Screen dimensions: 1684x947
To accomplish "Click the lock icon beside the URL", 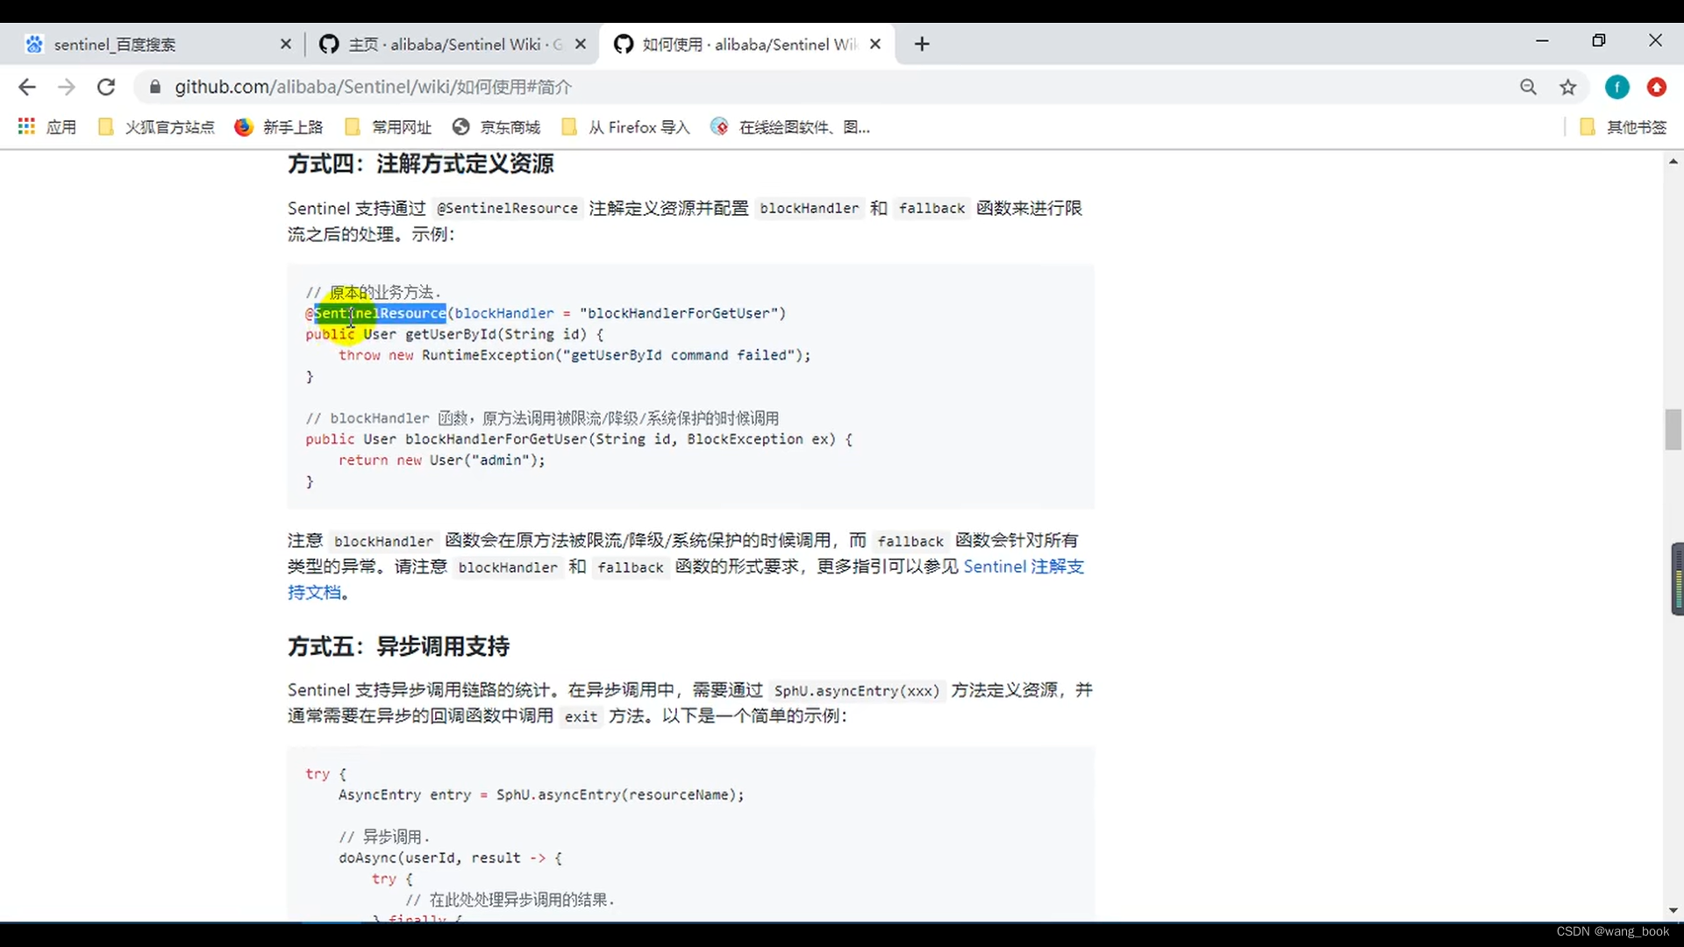I will click(155, 87).
